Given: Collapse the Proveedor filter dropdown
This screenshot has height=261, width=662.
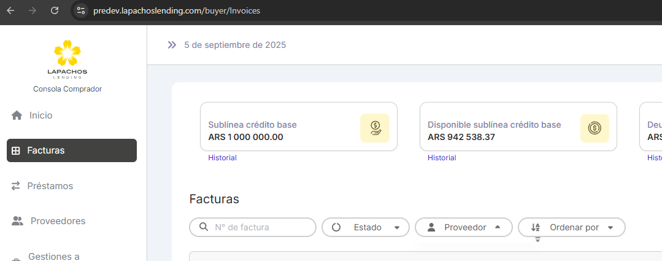Looking at the screenshot, I should tap(463, 227).
